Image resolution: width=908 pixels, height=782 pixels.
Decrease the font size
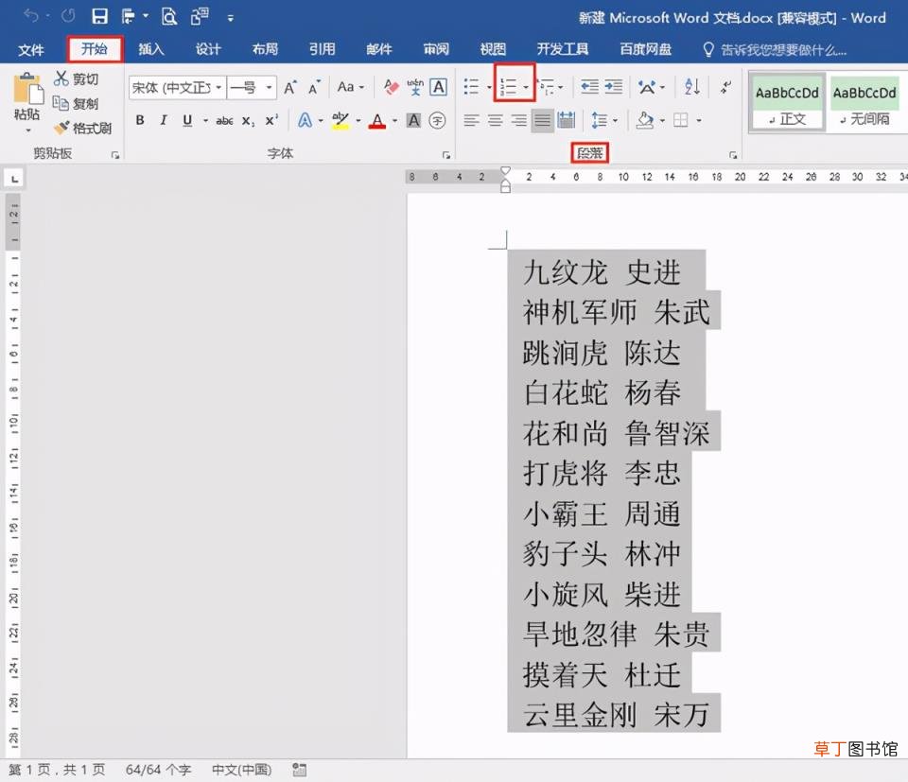click(314, 87)
